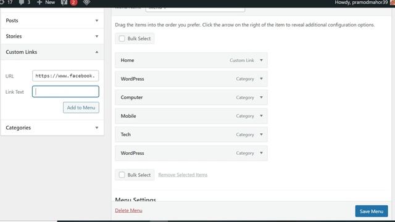Image resolution: width=395 pixels, height=222 pixels.
Task: Expand the Tech menu item arrow
Action: point(261,134)
